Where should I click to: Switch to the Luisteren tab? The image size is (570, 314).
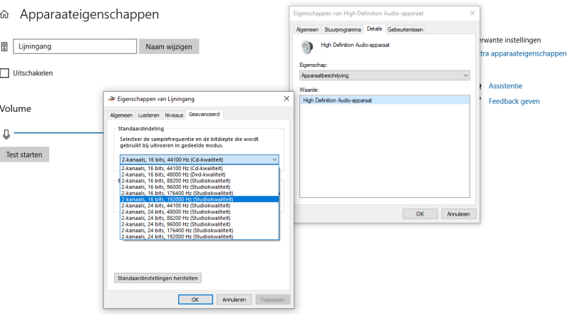click(x=148, y=115)
